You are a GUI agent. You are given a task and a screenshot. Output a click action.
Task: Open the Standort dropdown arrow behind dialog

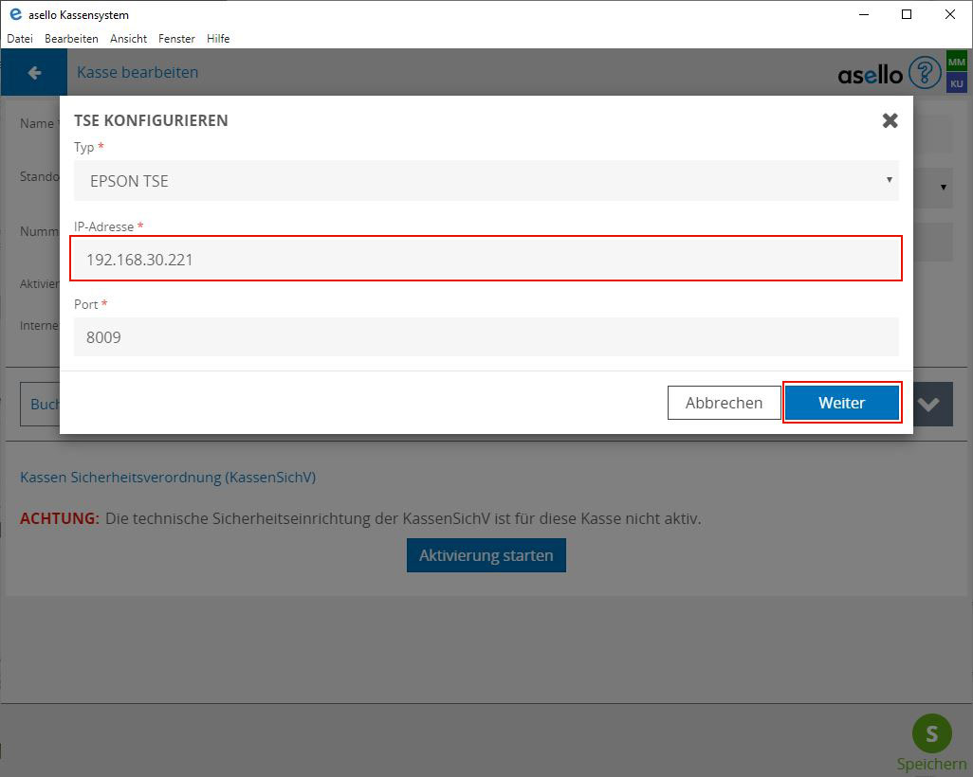pyautogui.click(x=943, y=187)
